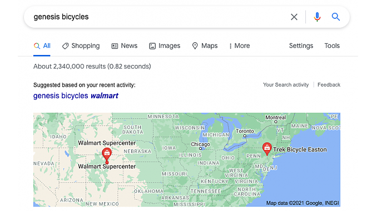The width and height of the screenshot is (376, 211).
Task: Click the Images picture icon
Action: coord(152,46)
